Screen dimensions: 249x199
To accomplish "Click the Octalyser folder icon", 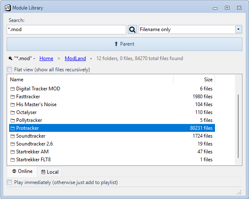I will (x=12, y=112).
